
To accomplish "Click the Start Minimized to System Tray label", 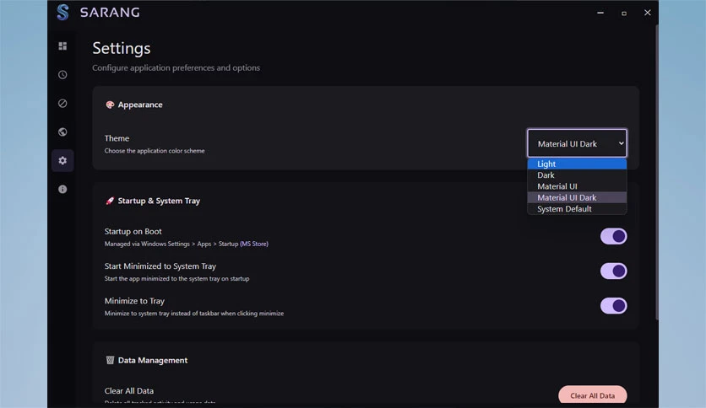I will [x=160, y=266].
